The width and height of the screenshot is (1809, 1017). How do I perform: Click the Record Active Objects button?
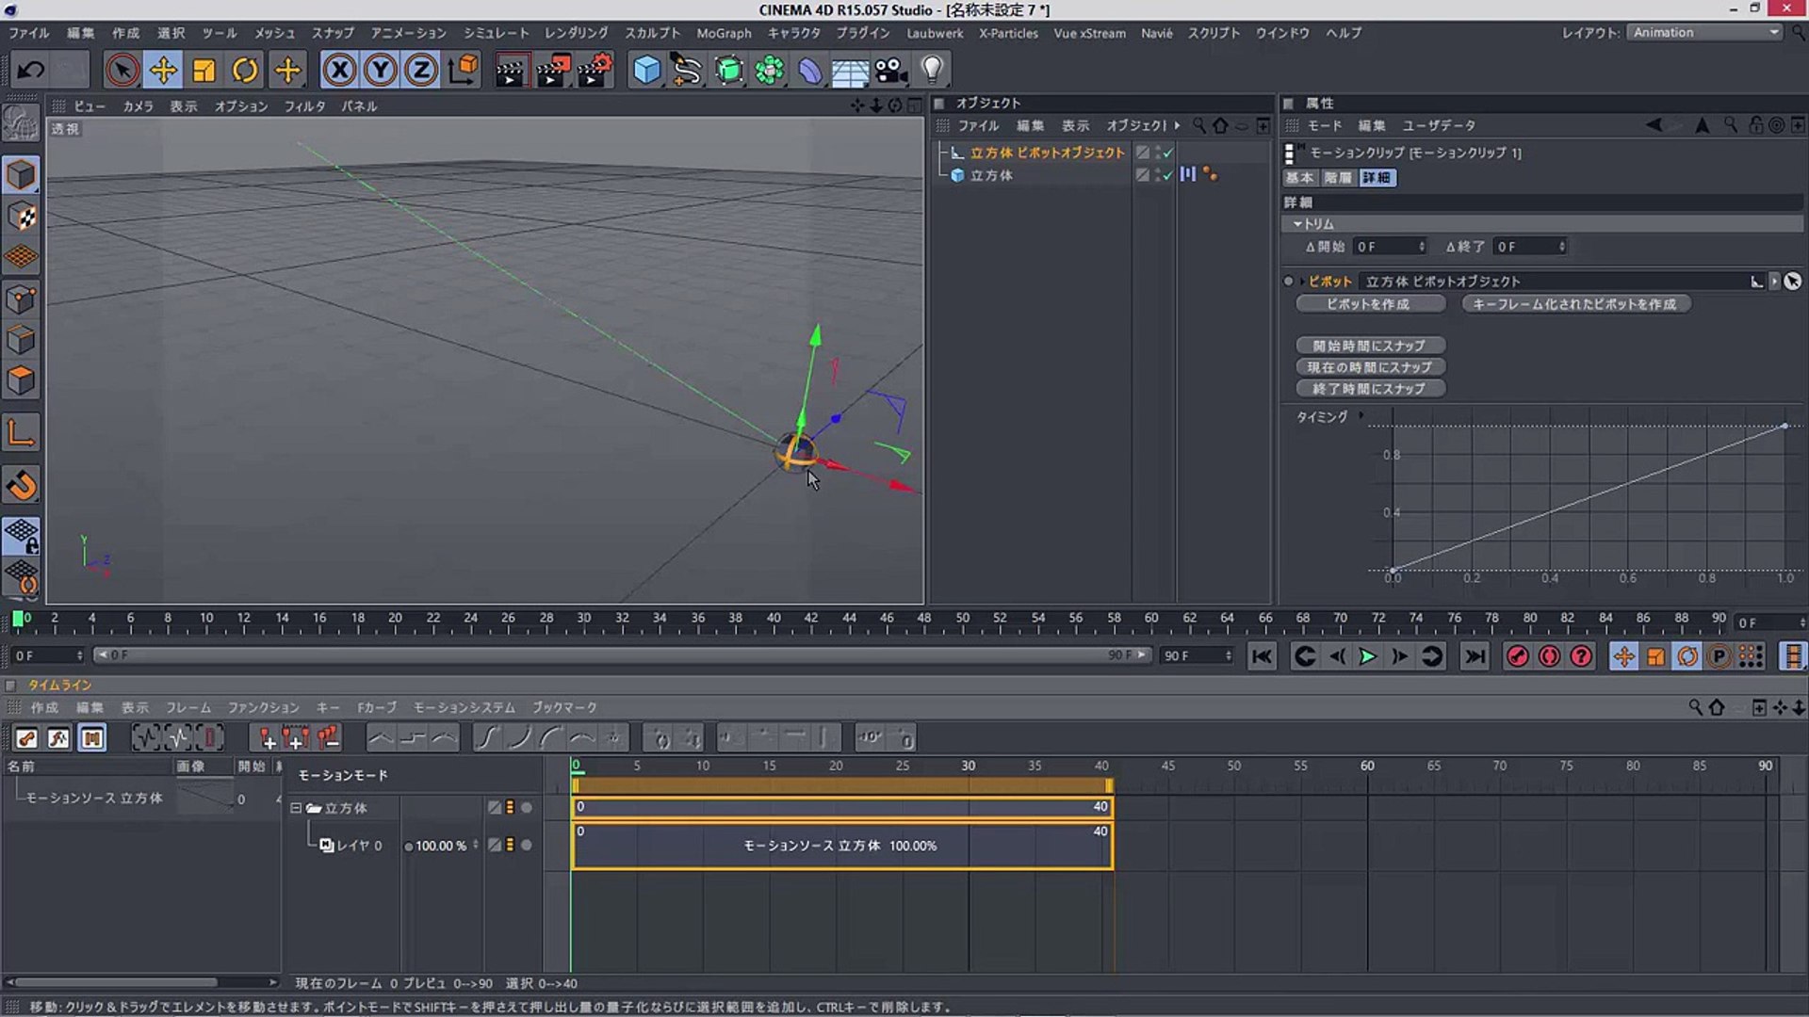click(1517, 656)
